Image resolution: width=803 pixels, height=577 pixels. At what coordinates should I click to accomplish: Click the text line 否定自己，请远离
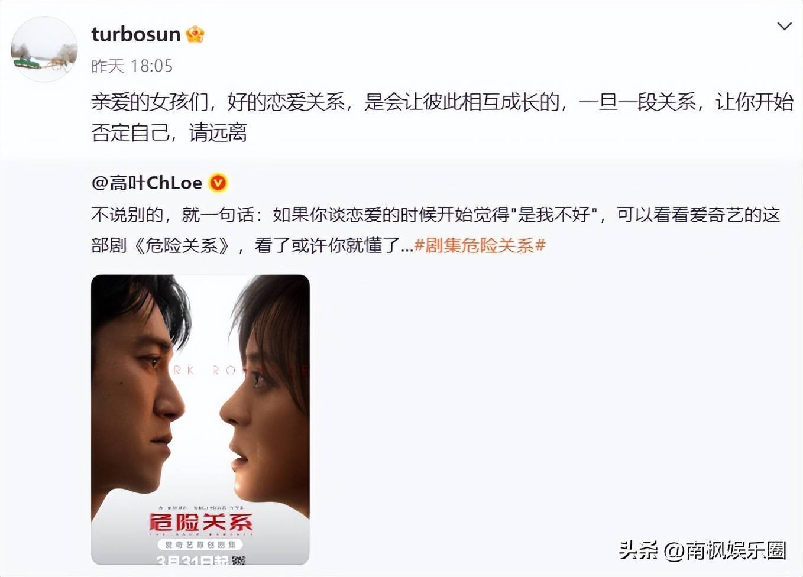[169, 132]
